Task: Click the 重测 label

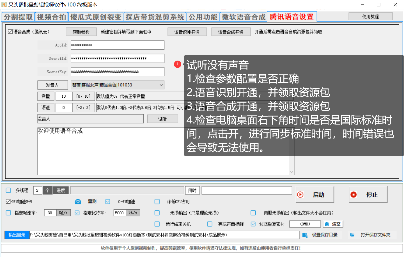Action: point(92,201)
